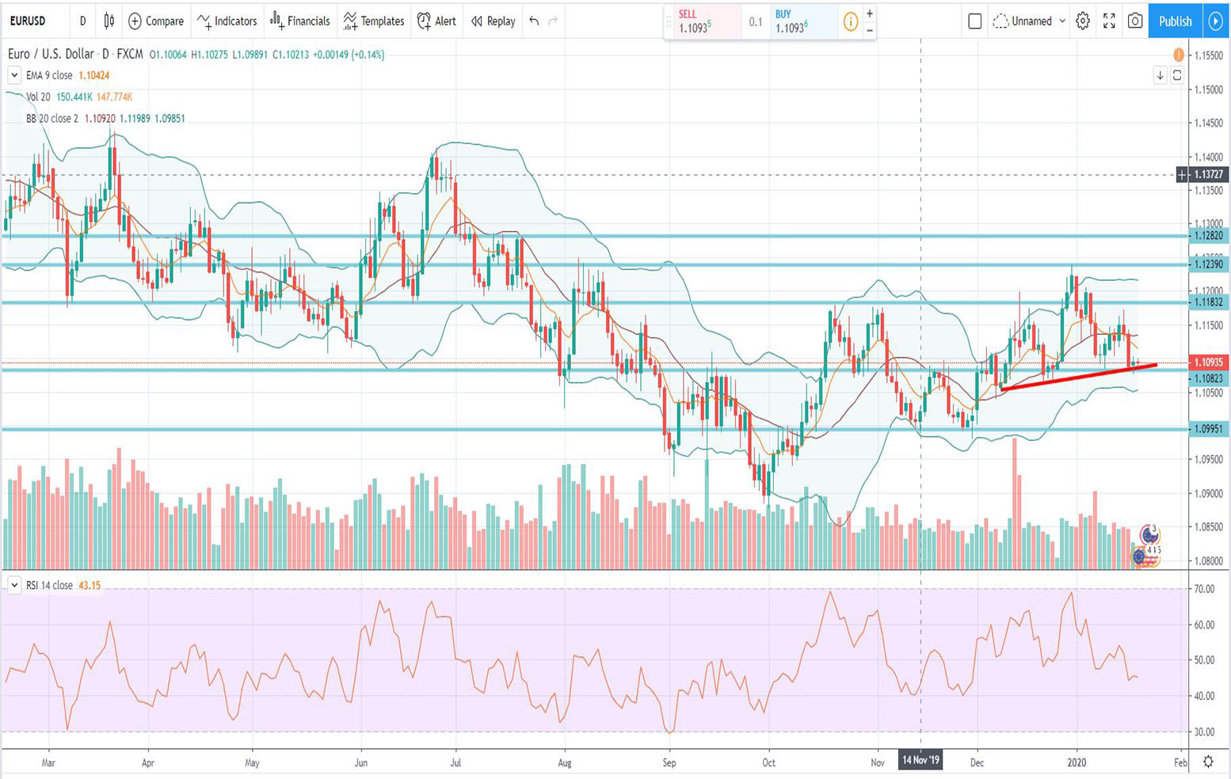Enter fullscreen mode
The width and height of the screenshot is (1231, 779).
1109,21
